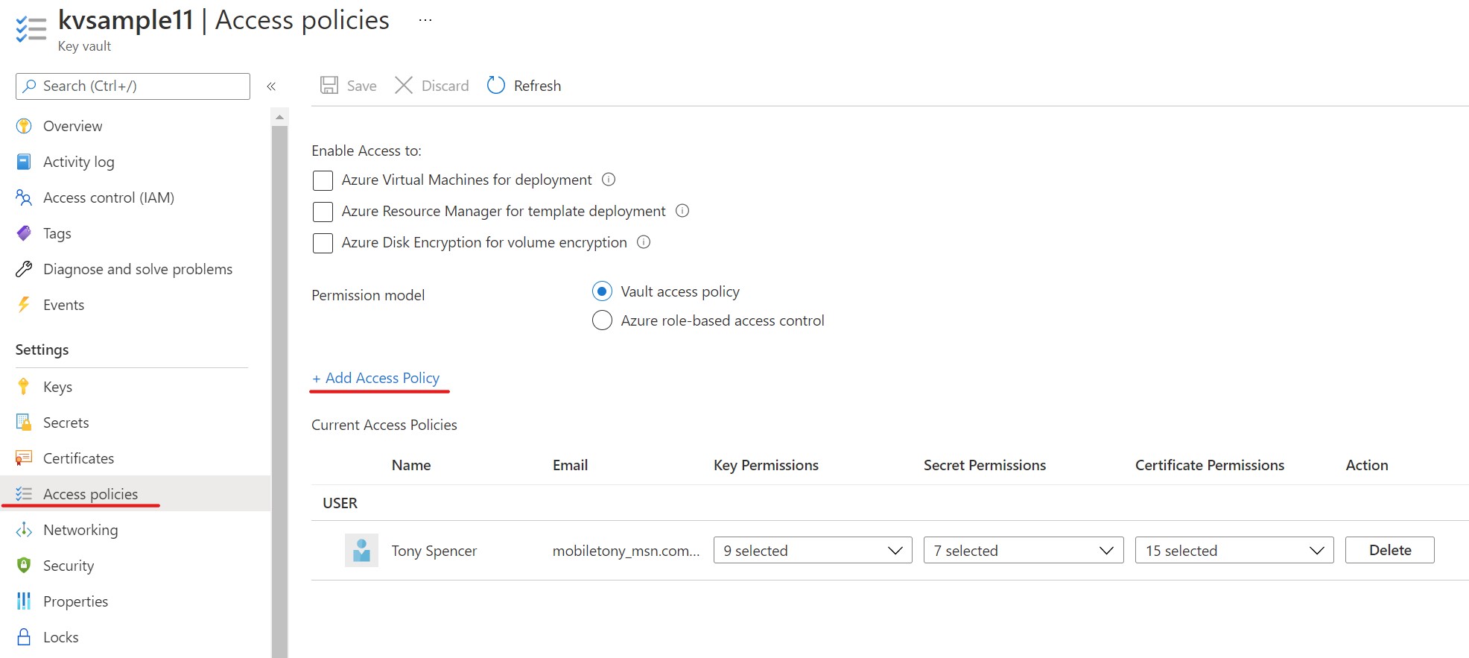Image resolution: width=1469 pixels, height=658 pixels.
Task: Collapse the sidebar with double chevron
Action: [x=271, y=86]
